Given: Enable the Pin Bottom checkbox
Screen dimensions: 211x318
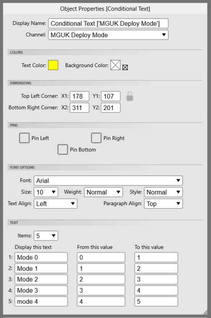Looking at the screenshot, I should coord(63,150).
